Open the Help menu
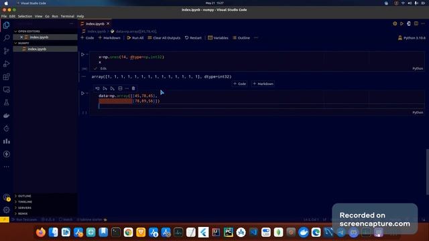 pos(80,16)
